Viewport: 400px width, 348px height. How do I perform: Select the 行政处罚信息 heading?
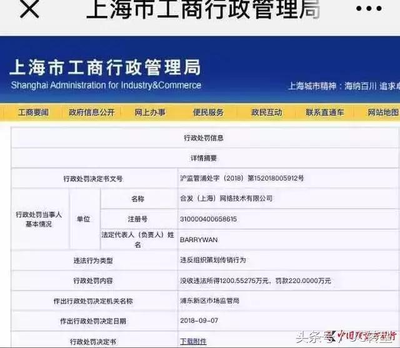pyautogui.click(x=204, y=138)
